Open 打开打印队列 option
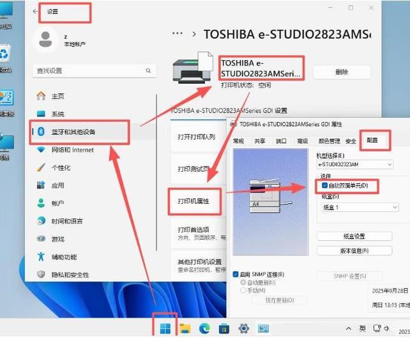 click(x=198, y=137)
